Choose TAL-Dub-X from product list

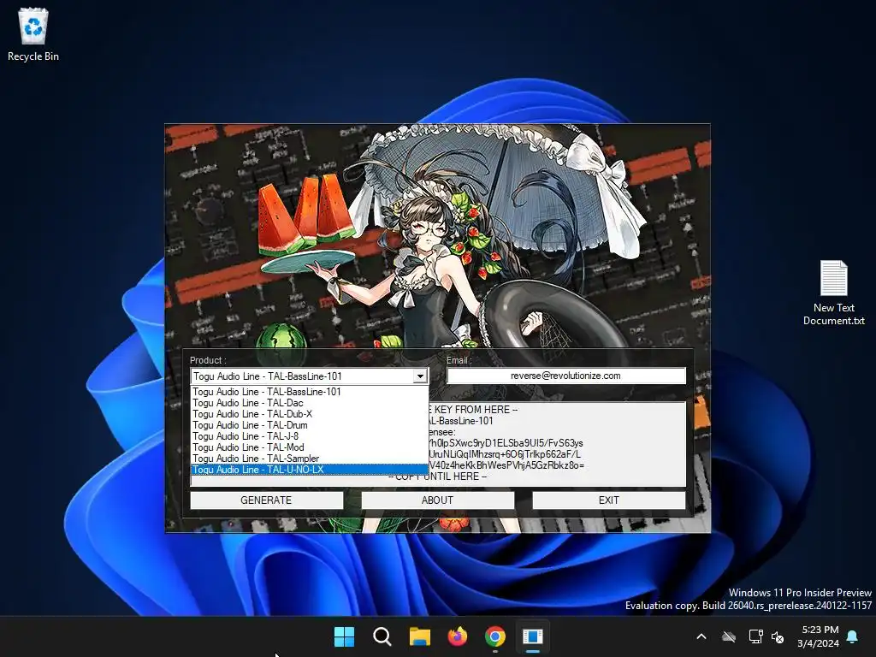click(x=310, y=414)
